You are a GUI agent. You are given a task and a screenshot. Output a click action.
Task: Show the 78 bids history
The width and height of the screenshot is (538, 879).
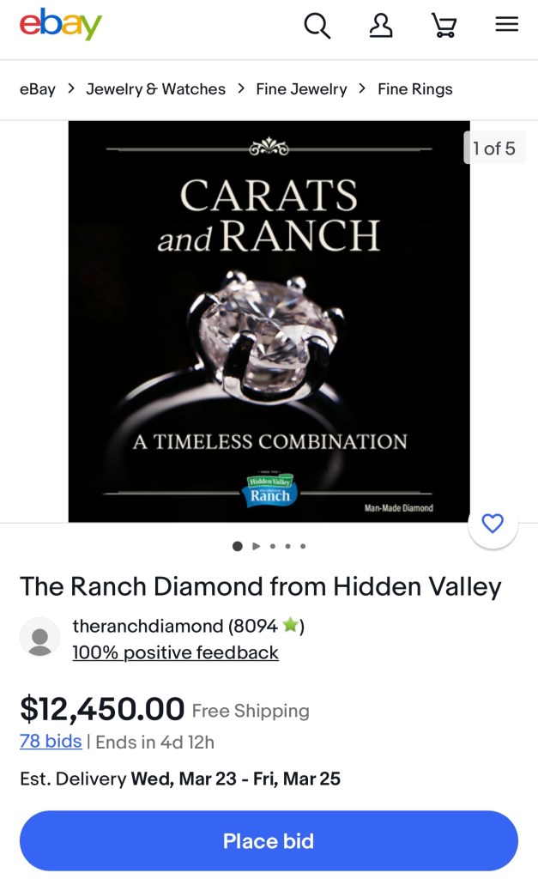(x=51, y=742)
